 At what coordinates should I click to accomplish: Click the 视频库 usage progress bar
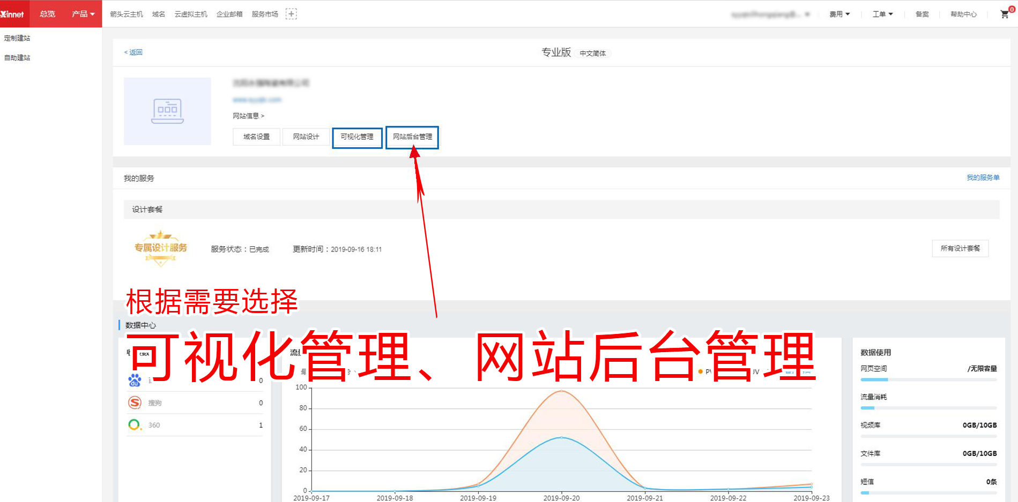point(928,436)
